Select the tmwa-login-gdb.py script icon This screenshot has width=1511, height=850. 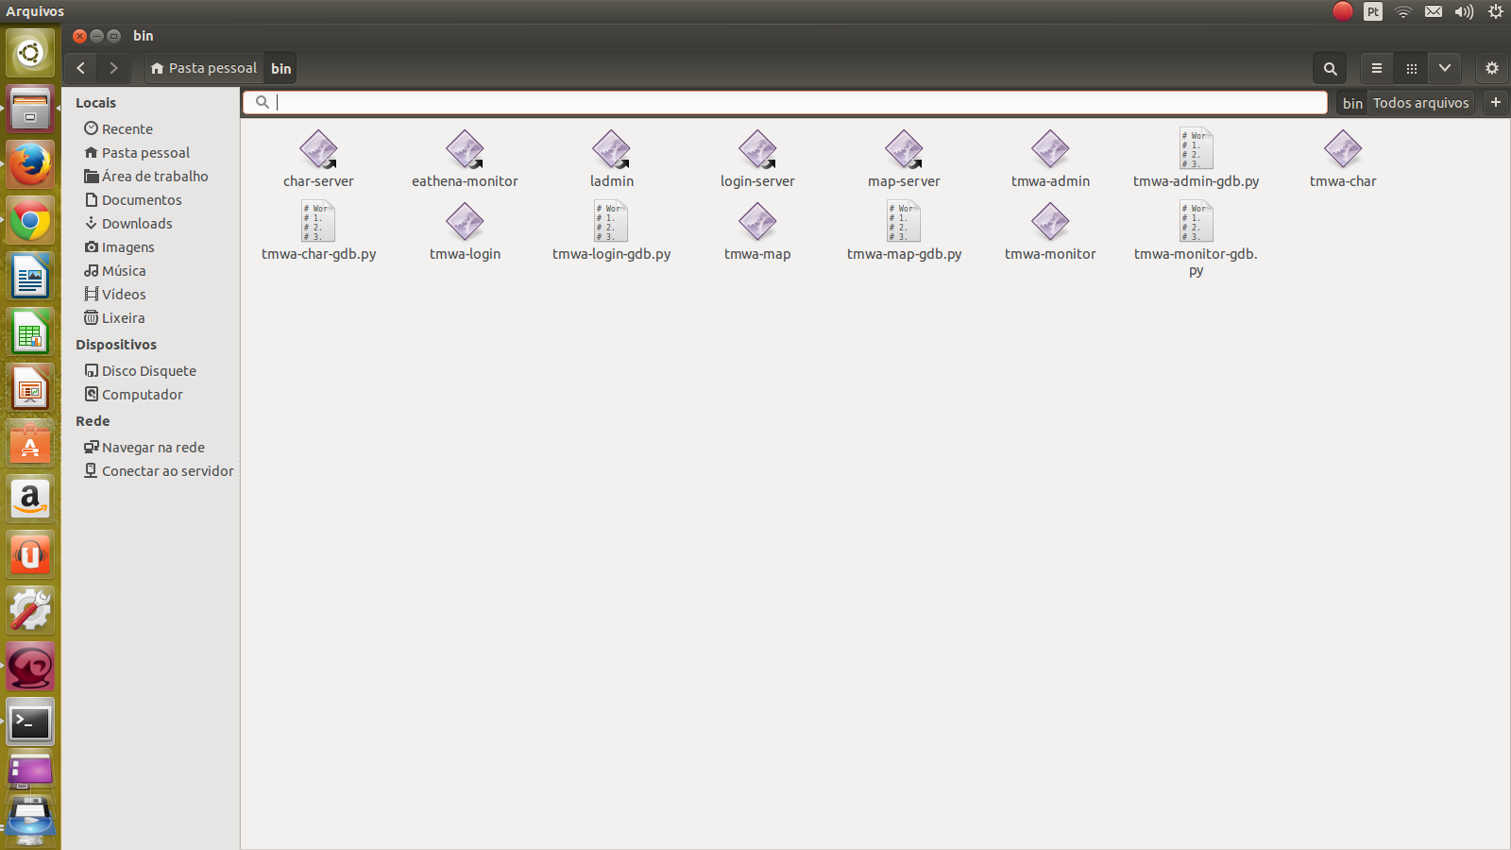click(x=611, y=221)
